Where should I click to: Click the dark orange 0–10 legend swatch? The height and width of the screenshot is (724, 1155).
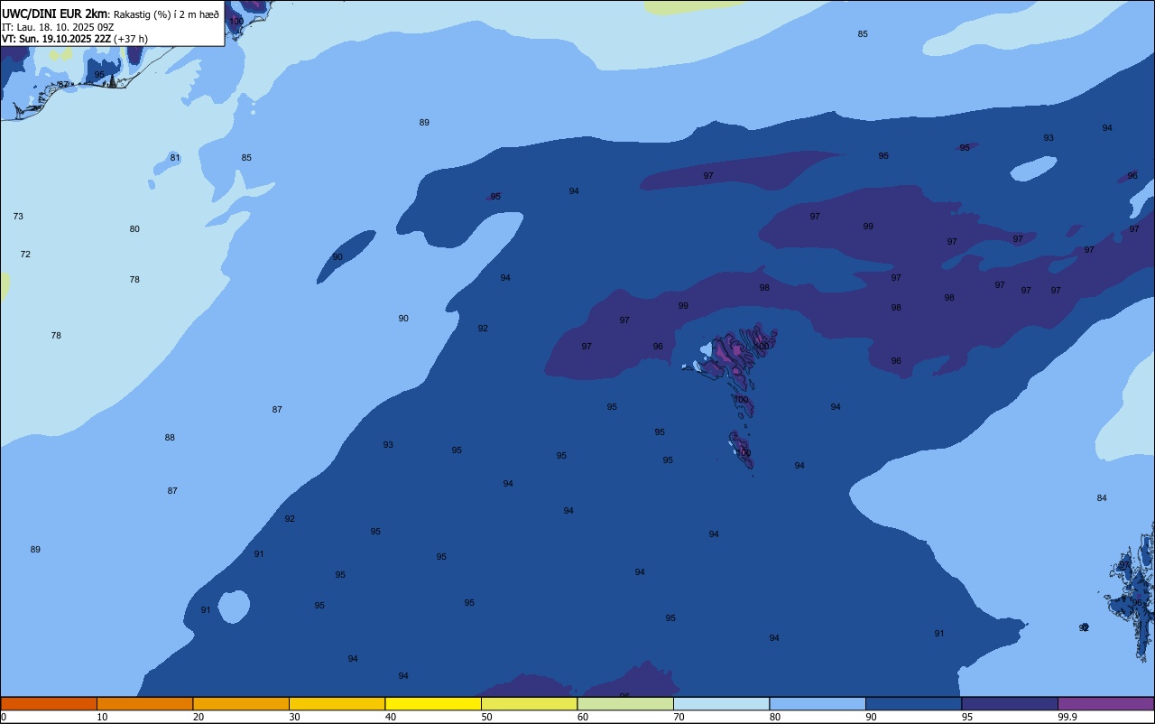[49, 703]
